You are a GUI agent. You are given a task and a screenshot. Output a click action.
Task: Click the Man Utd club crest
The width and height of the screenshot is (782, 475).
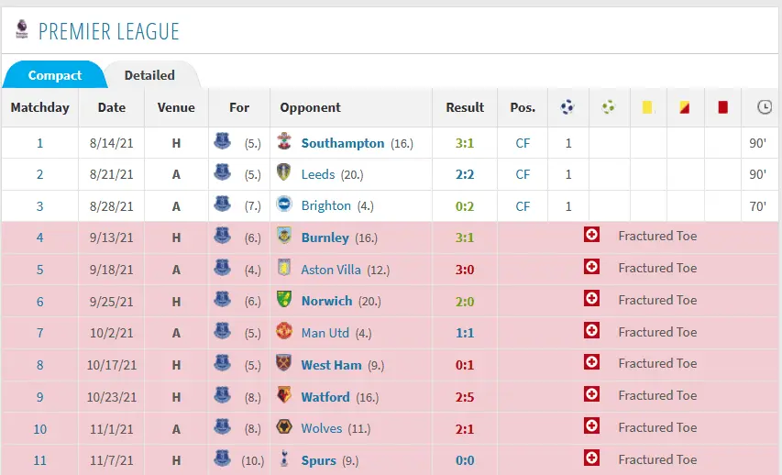point(284,333)
